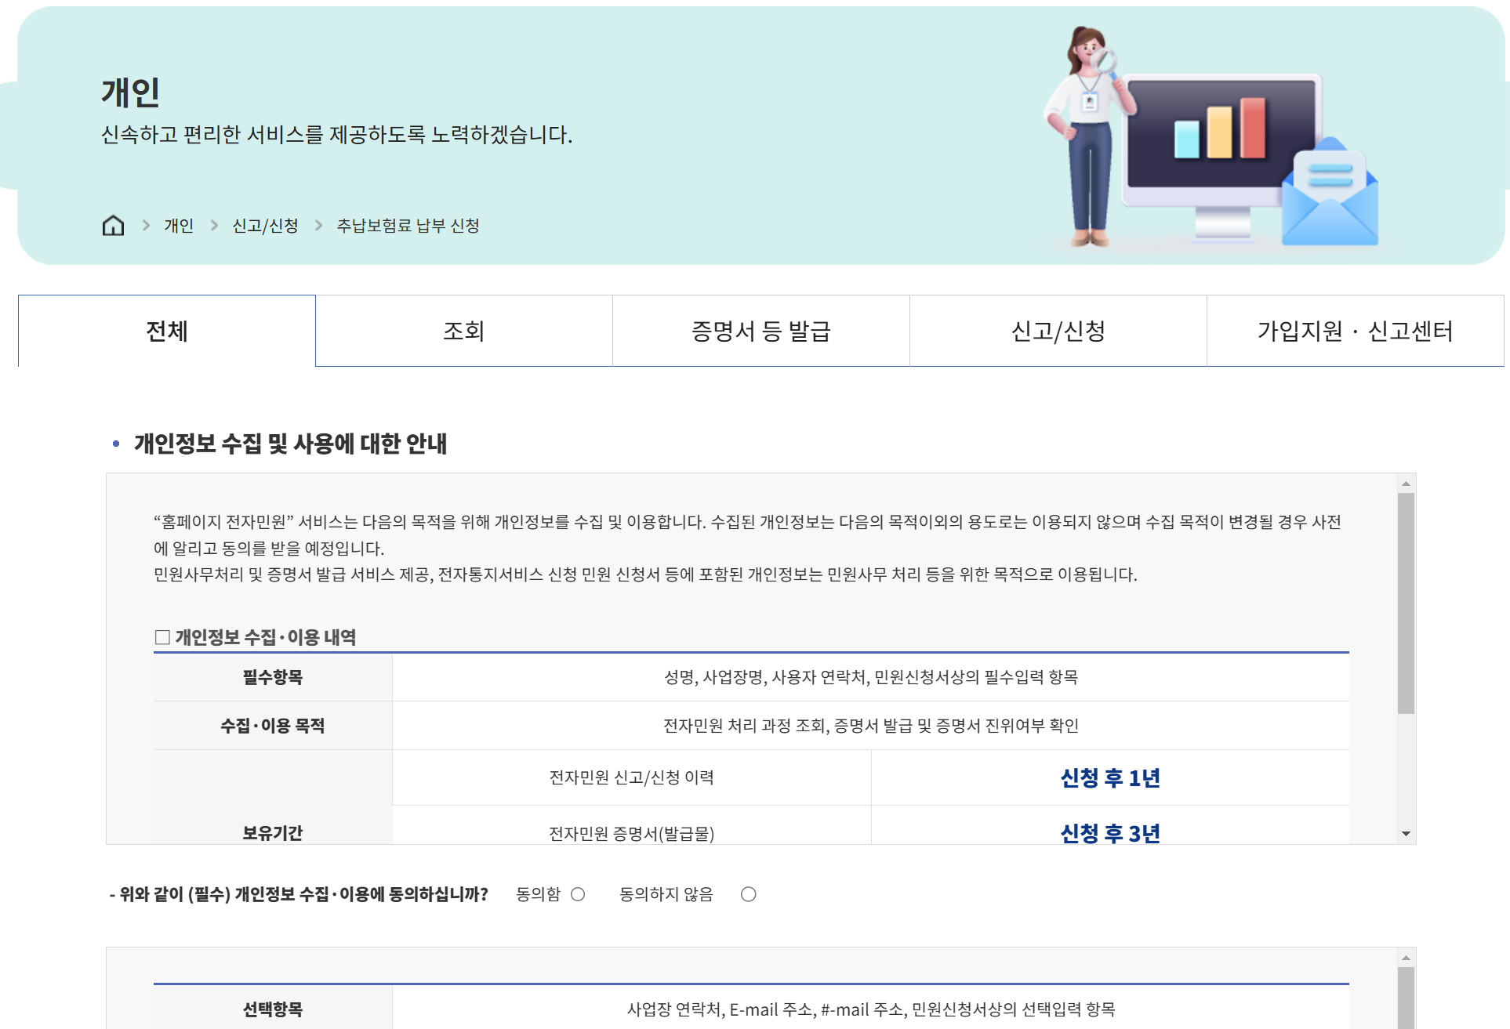This screenshot has width=1510, height=1029.
Task: Click the 신청 후 1년 retention period link
Action: 1109,777
